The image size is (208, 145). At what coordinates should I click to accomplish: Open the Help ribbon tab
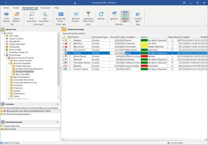coord(57,8)
